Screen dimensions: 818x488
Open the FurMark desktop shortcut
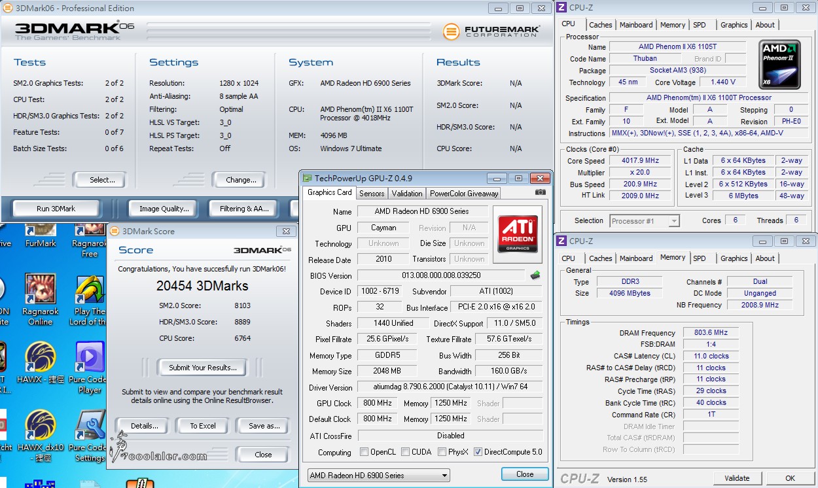coord(41,235)
